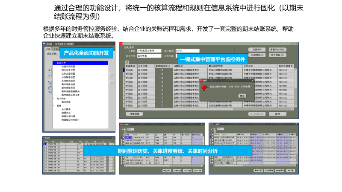
Task: Collapse the 期末结账 parent tree node
Action: point(54,99)
